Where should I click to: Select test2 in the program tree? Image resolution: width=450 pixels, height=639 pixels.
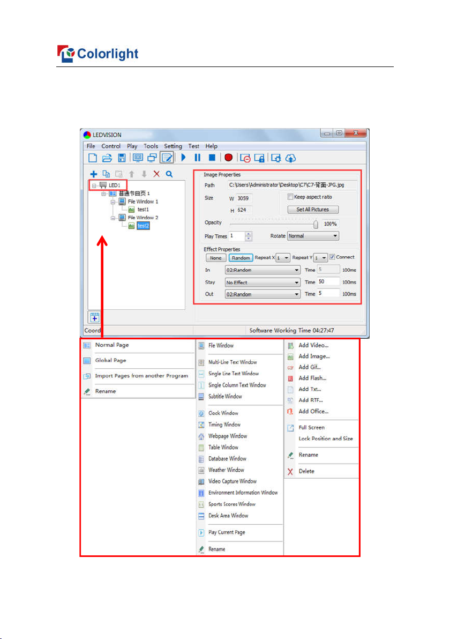pos(143,225)
